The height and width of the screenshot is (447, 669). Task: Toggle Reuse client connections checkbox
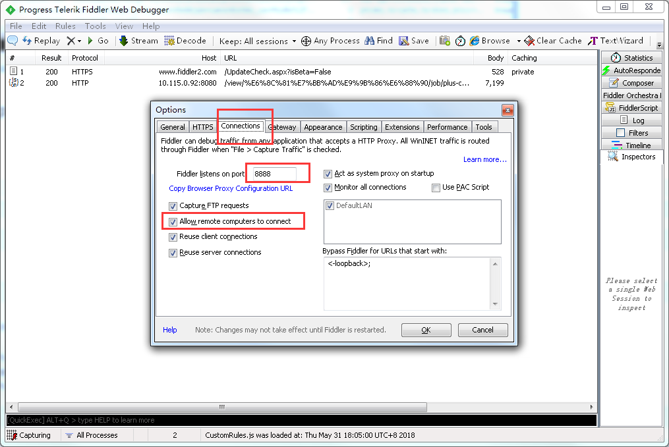click(173, 238)
